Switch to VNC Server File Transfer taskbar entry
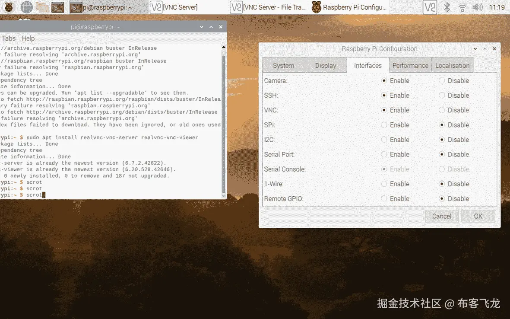Image resolution: width=510 pixels, height=319 pixels. (268, 7)
